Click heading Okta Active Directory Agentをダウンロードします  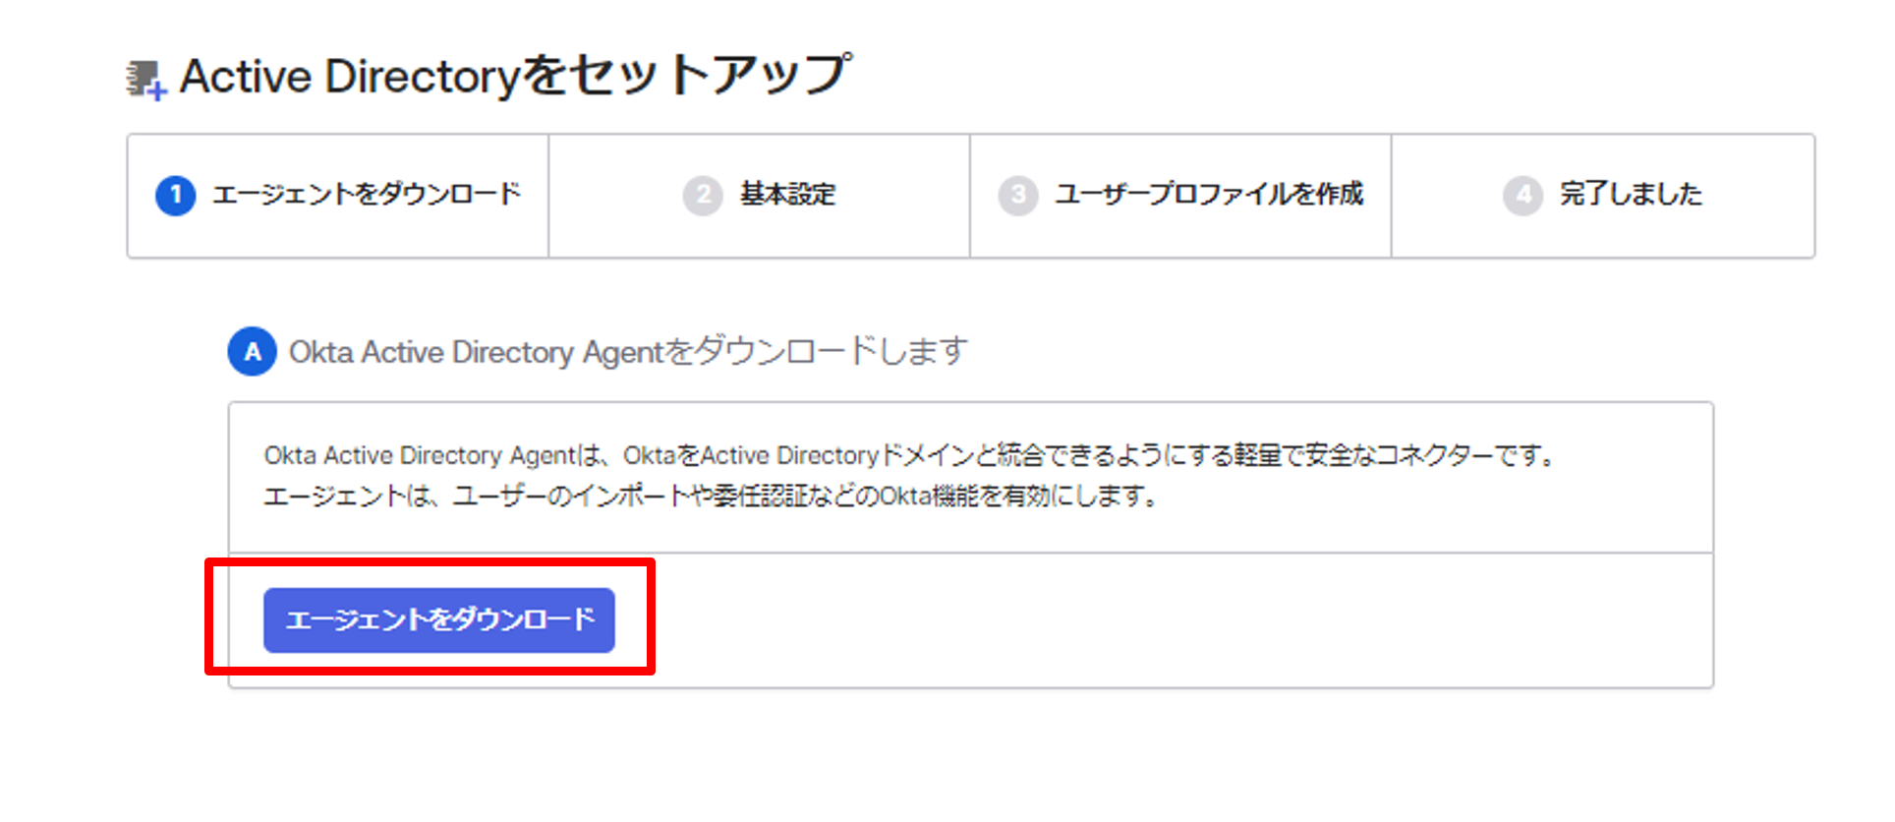[x=628, y=351]
